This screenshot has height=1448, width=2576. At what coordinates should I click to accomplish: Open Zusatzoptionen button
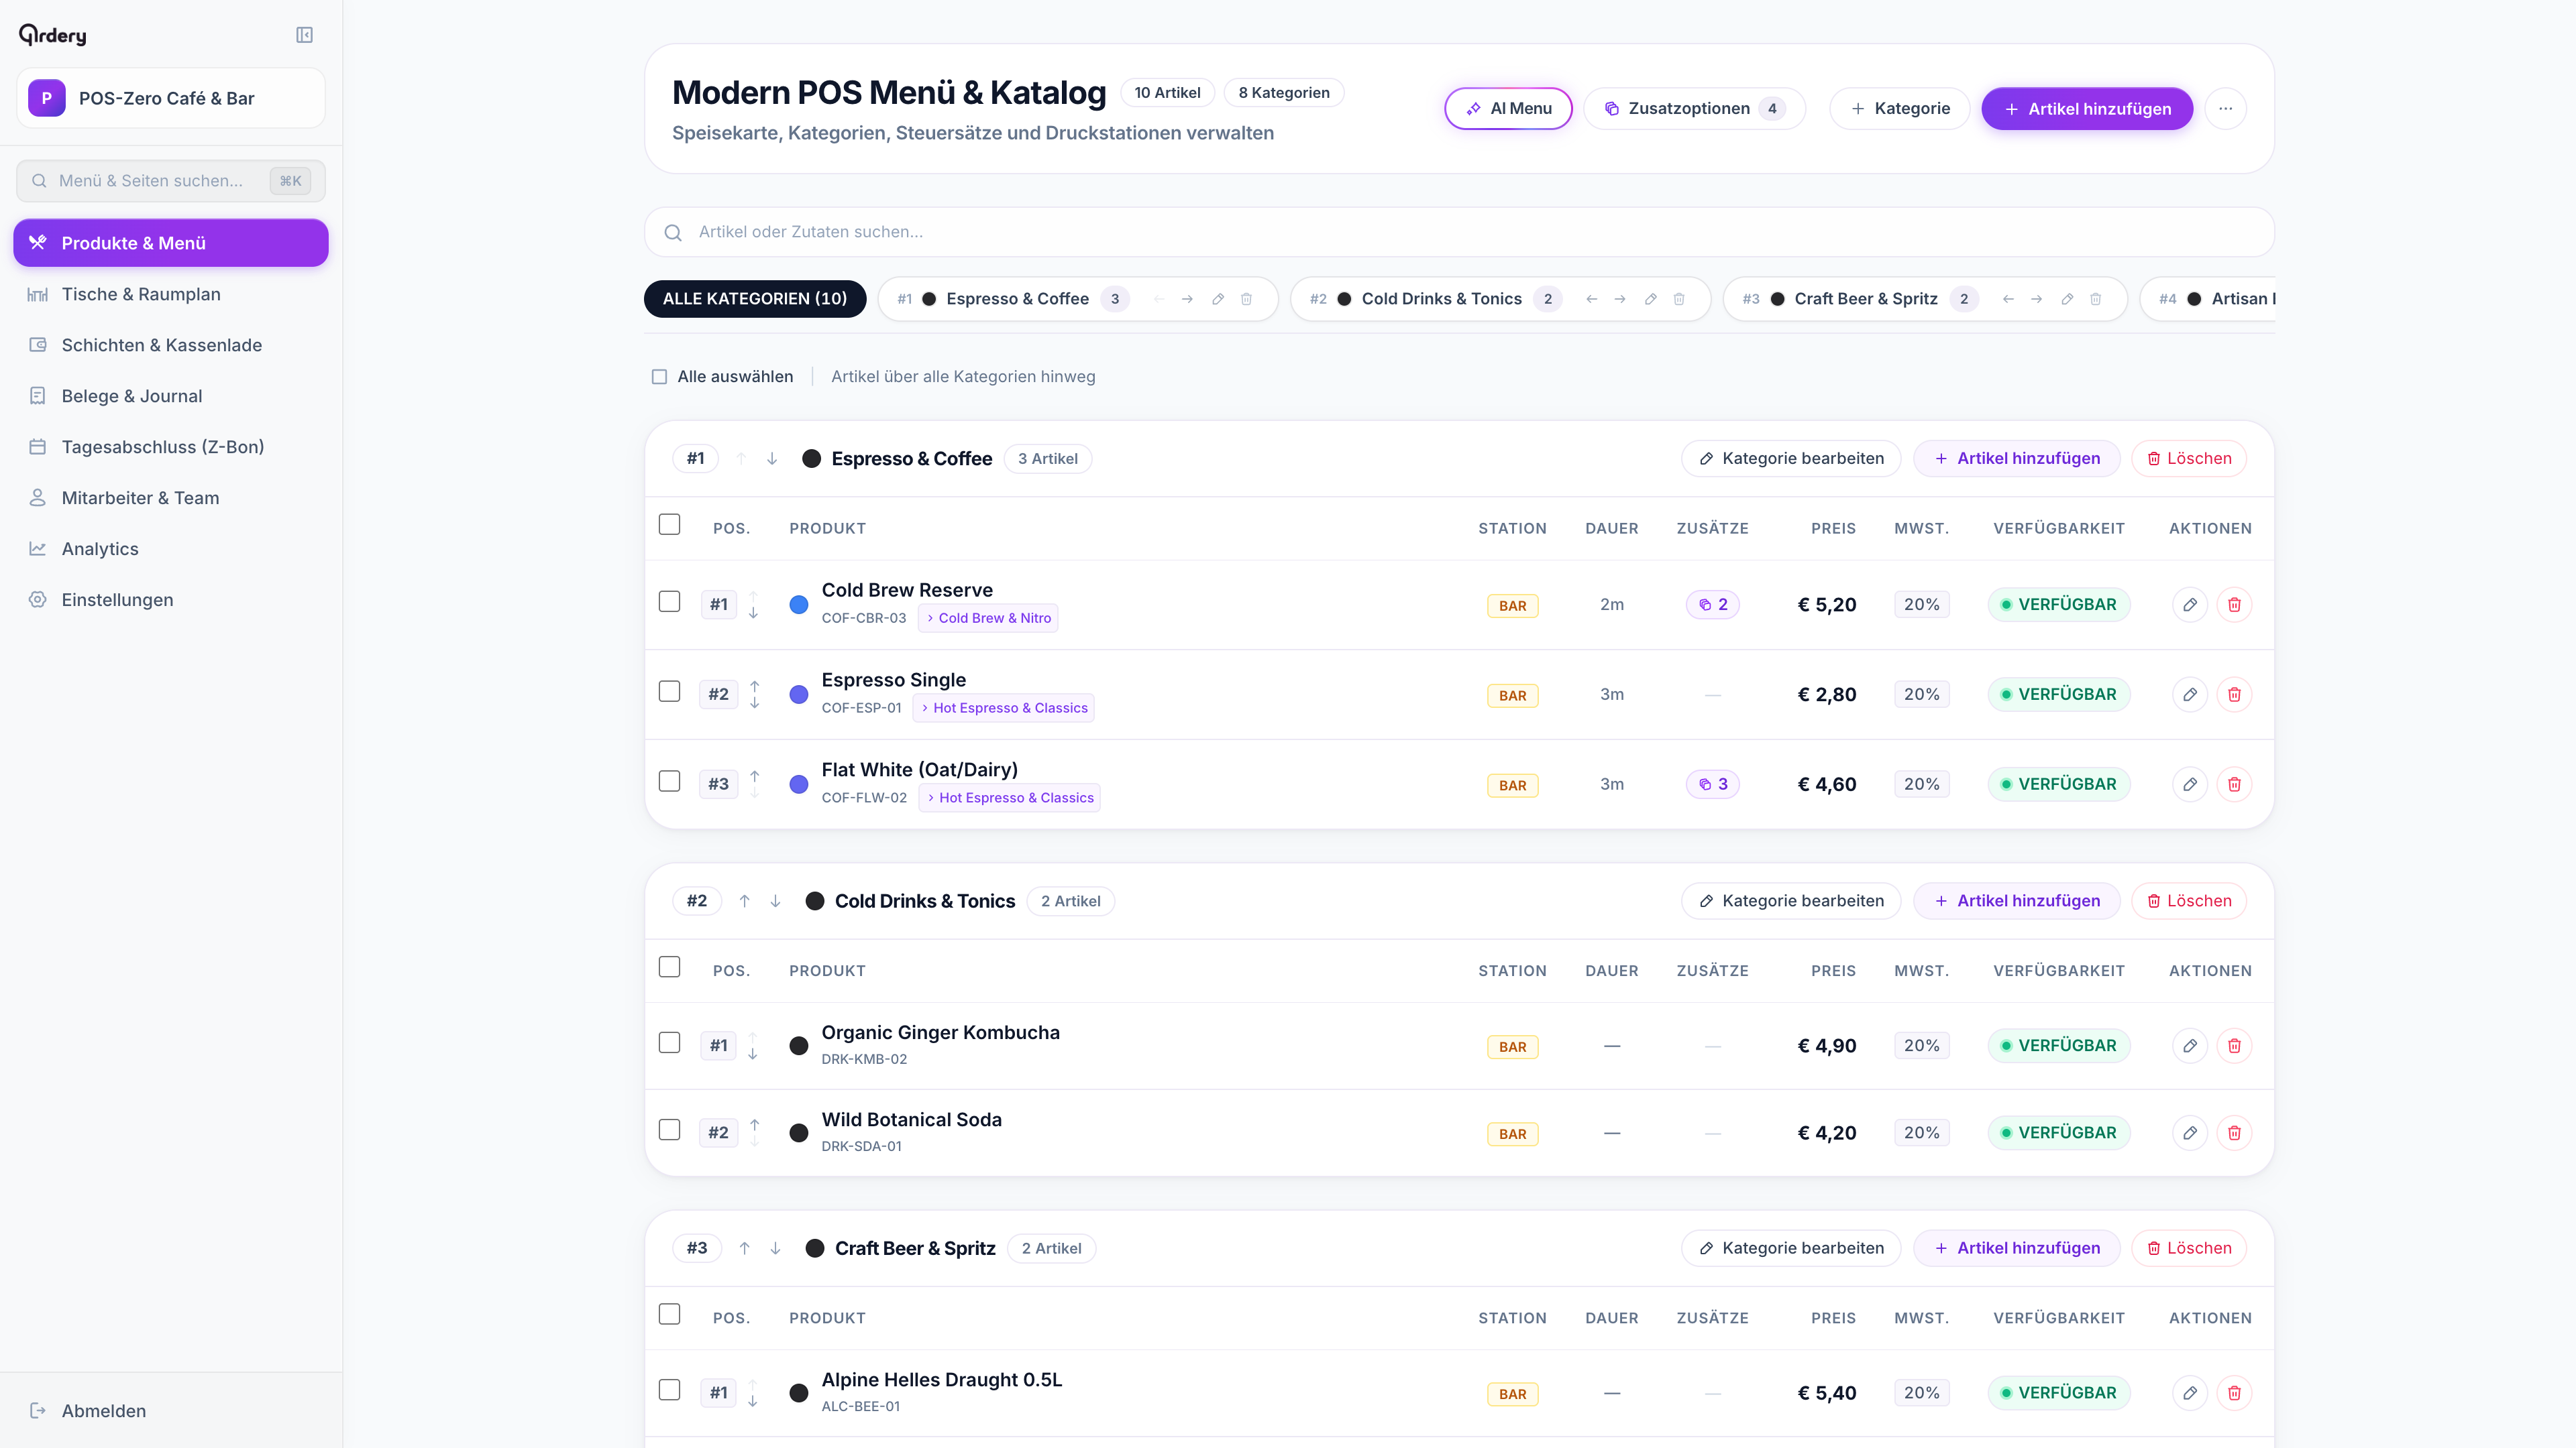pos(1694,109)
